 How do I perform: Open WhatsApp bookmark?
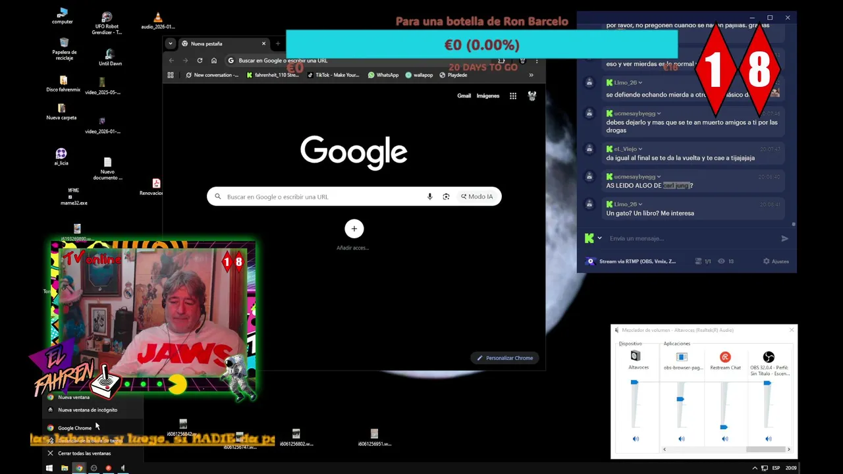(x=383, y=75)
